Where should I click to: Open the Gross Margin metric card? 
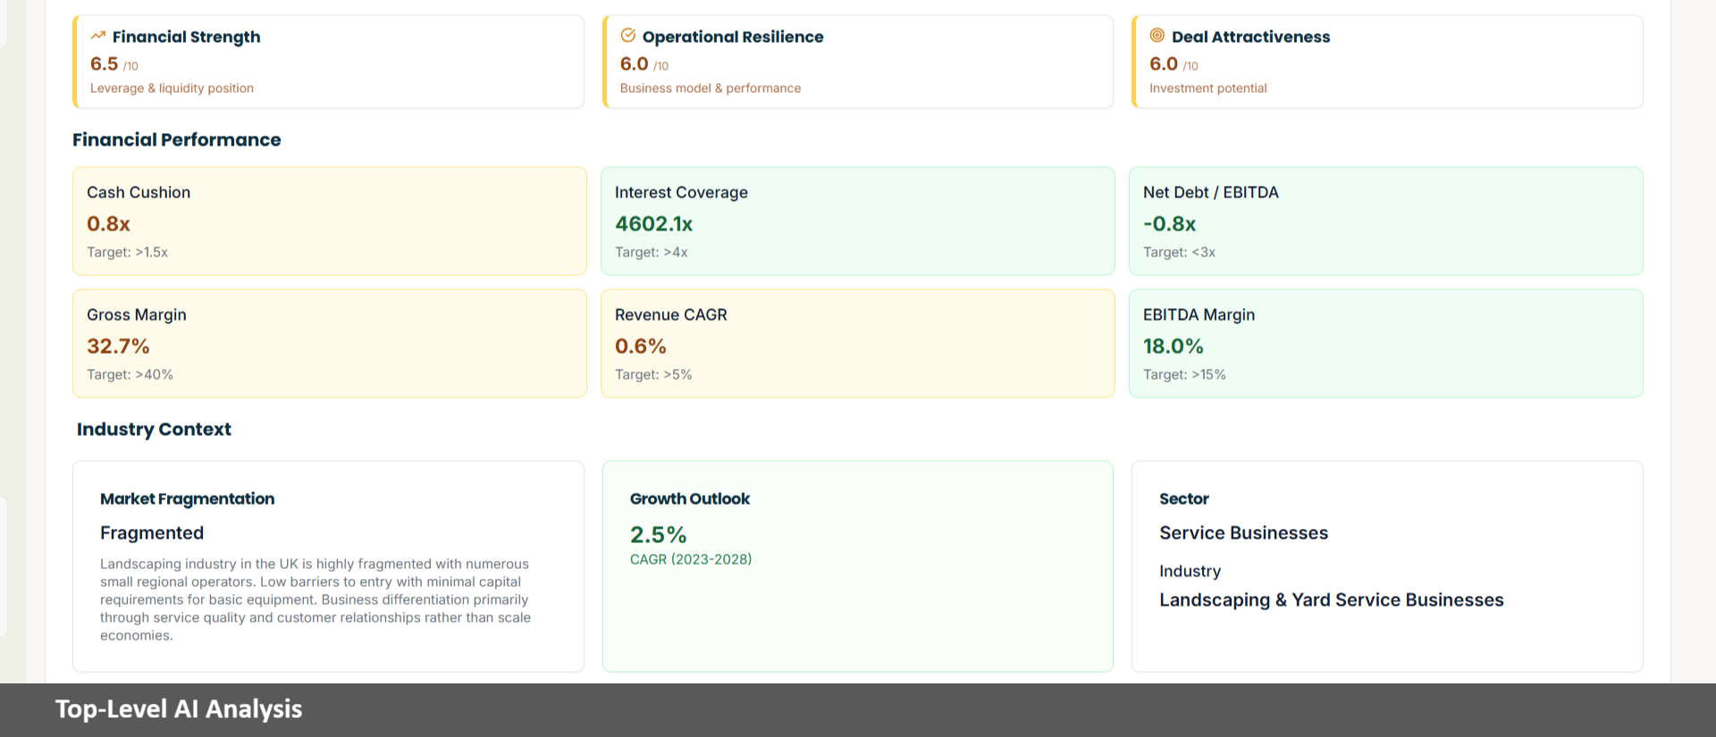329,343
